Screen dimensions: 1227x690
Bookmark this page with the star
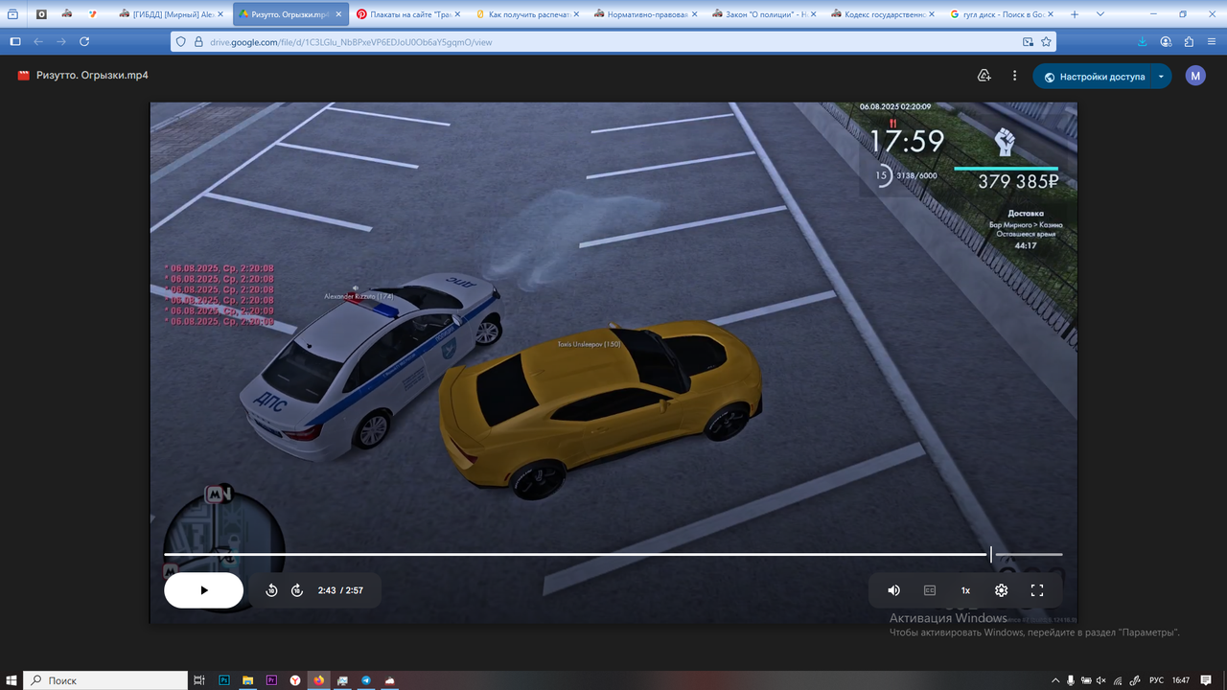pyautogui.click(x=1046, y=42)
